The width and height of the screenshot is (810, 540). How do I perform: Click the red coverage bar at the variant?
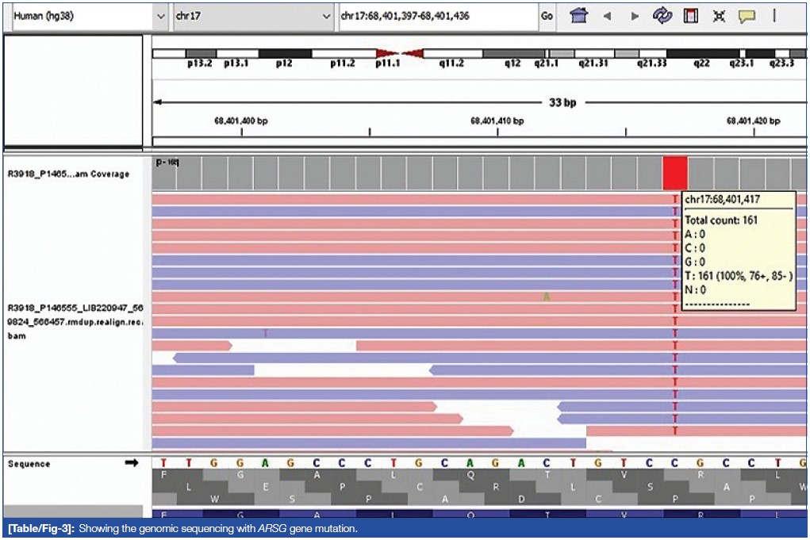[675, 172]
